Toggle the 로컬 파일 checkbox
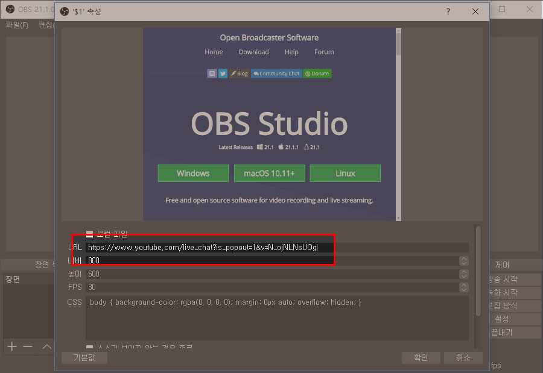Viewport: 543px width, 373px height. pos(90,234)
